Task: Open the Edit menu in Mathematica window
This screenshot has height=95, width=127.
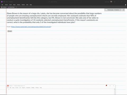Action: [x=10, y=88]
